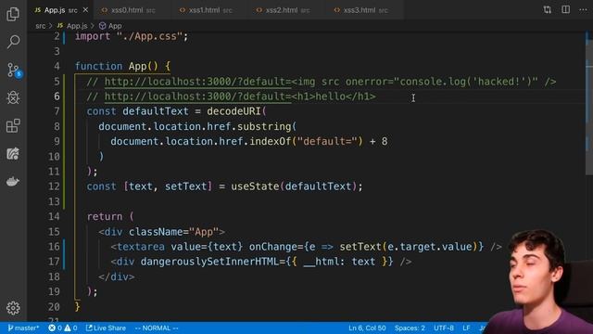Open the Run and Debug view

pyautogui.click(x=13, y=97)
